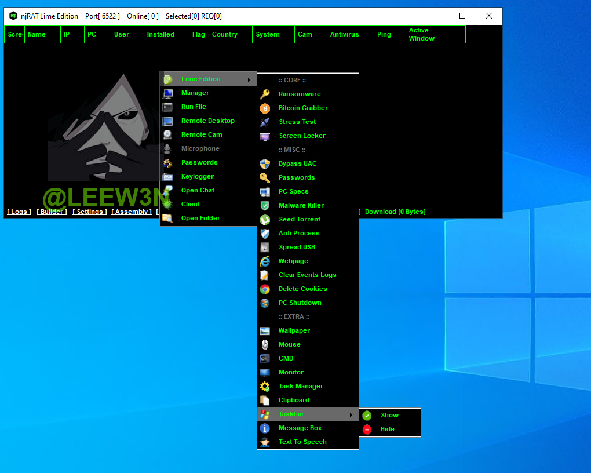Select Hide in the Taskbar submenu

coord(387,429)
